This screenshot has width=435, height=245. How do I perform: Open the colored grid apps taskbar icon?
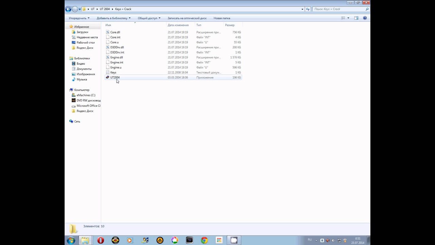click(219, 240)
